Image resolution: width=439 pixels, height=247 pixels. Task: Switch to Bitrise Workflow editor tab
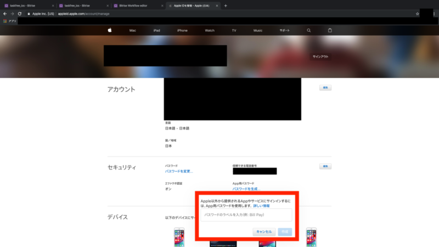[x=138, y=5]
